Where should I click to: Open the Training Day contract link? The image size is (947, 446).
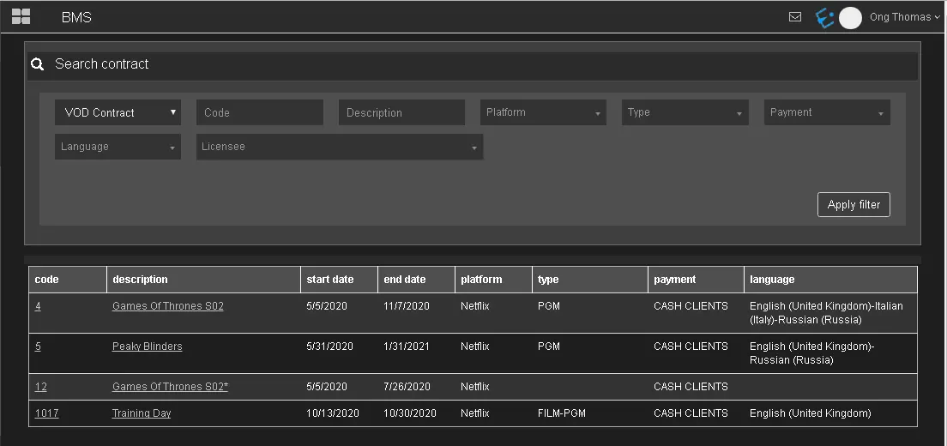142,413
